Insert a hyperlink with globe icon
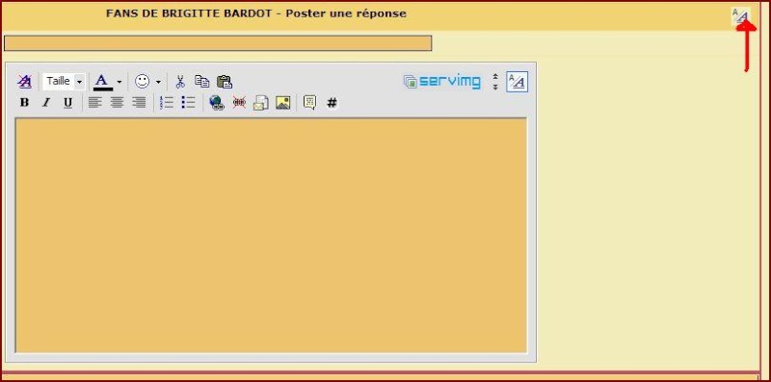Viewport: 771px width, 382px height. [217, 103]
